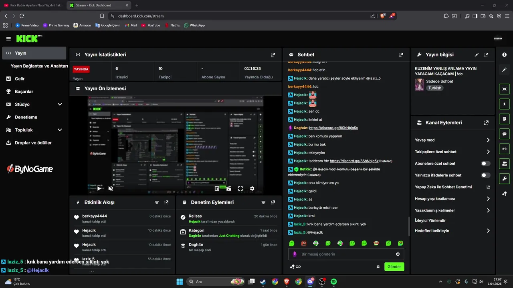Expand Yasaklanmış kelimeler settings

click(x=488, y=210)
